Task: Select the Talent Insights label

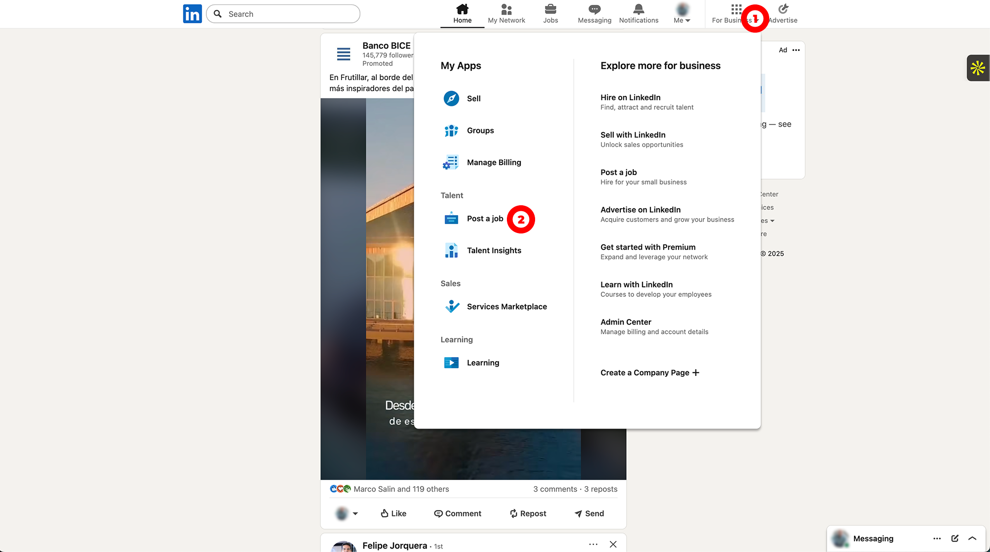Action: (x=494, y=250)
